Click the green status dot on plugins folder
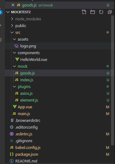This screenshot has width=115, height=164. [108, 86]
